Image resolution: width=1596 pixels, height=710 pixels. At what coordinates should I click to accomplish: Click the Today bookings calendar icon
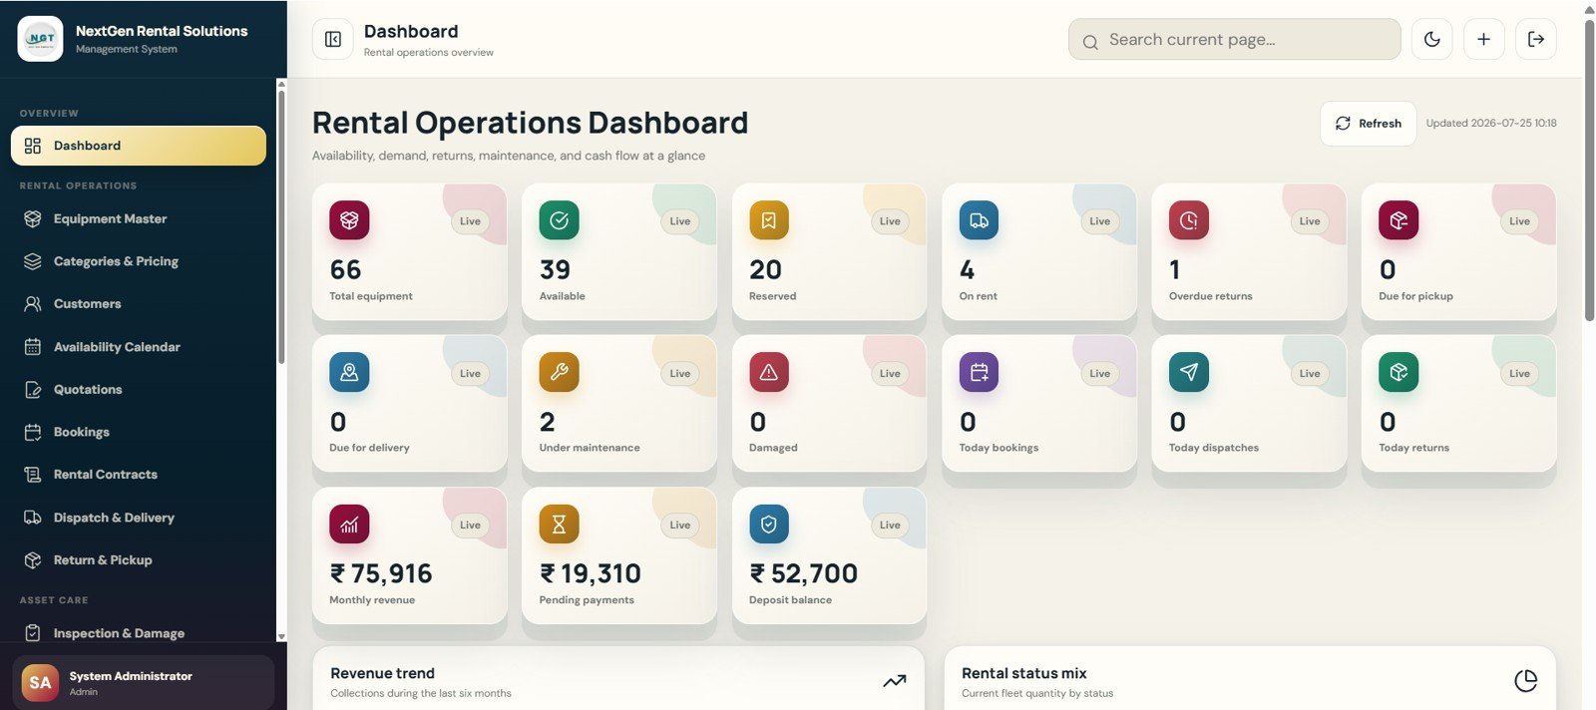pyautogui.click(x=979, y=372)
